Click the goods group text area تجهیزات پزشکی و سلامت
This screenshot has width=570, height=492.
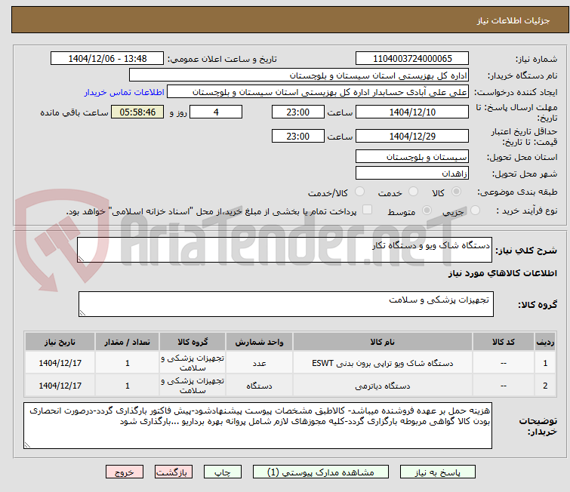pos(286,304)
